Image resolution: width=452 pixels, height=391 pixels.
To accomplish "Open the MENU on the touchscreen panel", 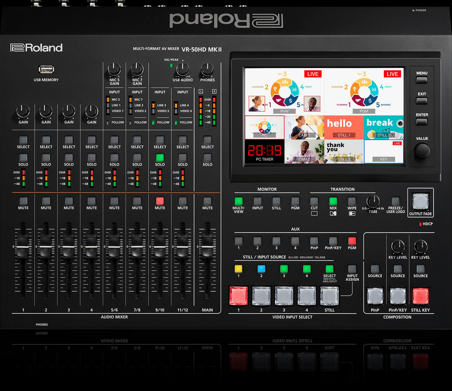I will click(x=421, y=81).
